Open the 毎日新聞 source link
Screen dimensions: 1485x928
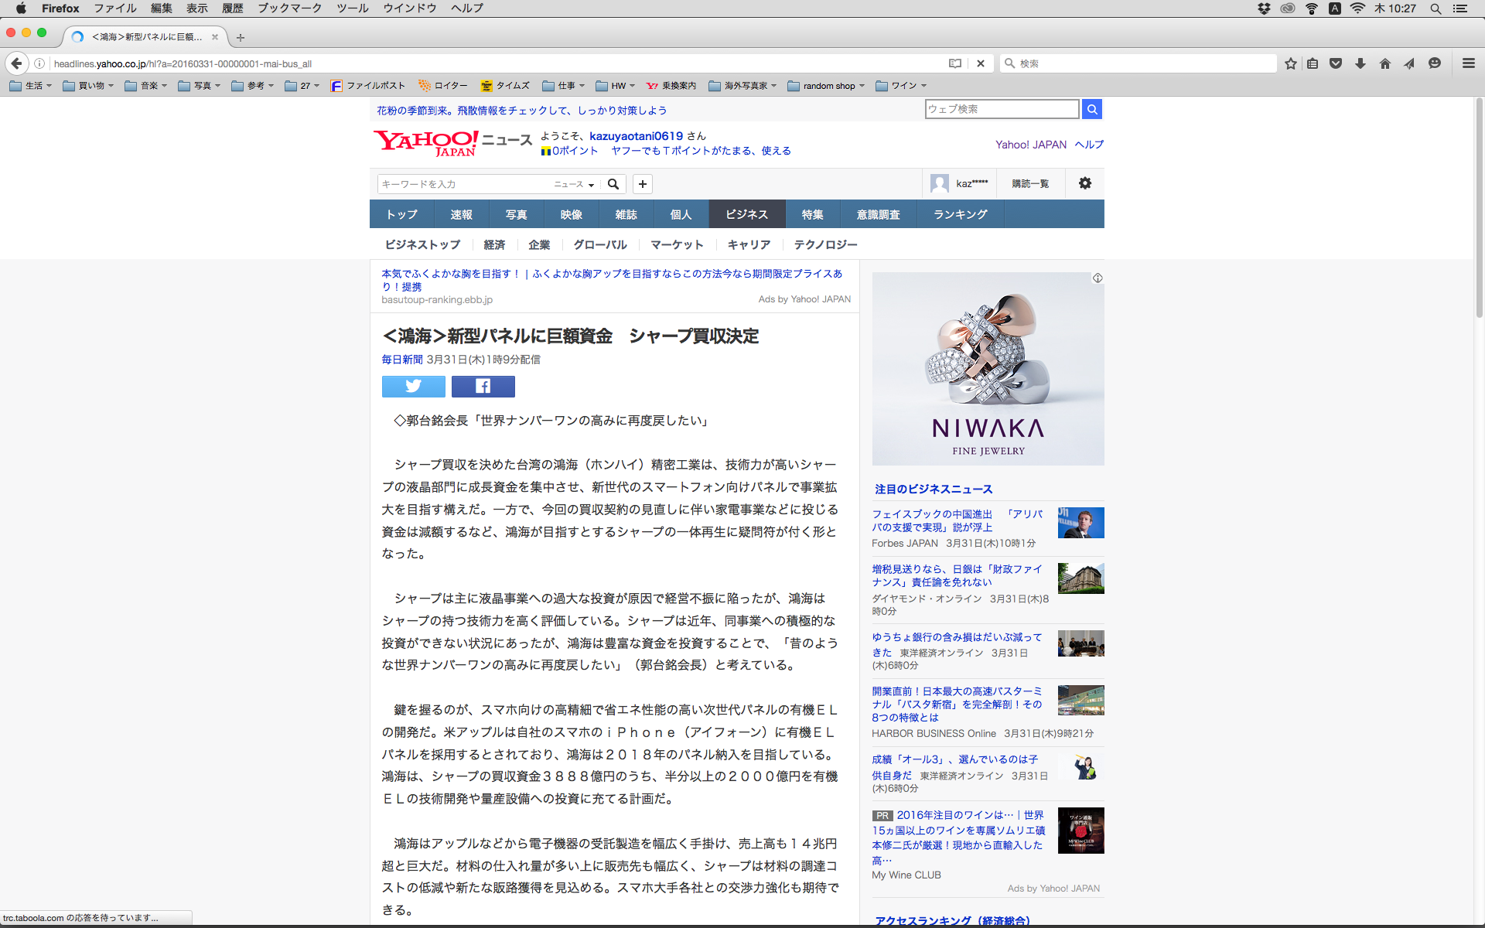(x=401, y=360)
